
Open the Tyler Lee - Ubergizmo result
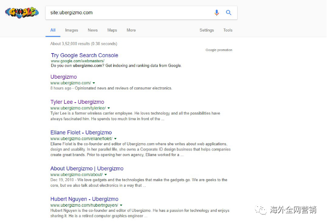click(x=77, y=102)
